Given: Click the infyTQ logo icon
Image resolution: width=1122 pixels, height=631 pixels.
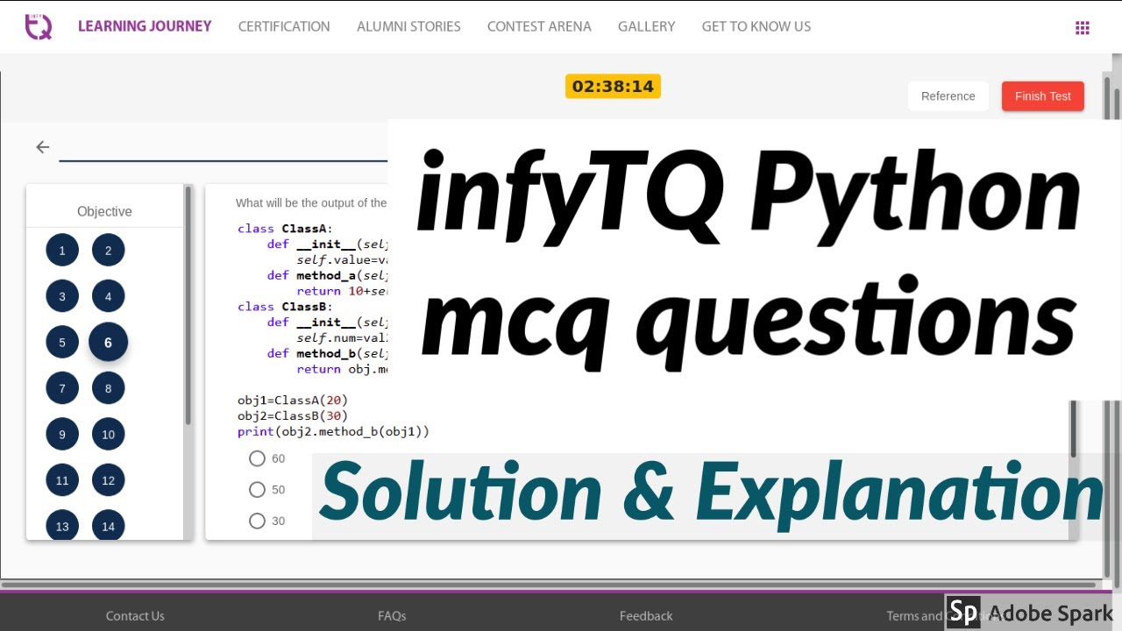Looking at the screenshot, I should (x=38, y=25).
